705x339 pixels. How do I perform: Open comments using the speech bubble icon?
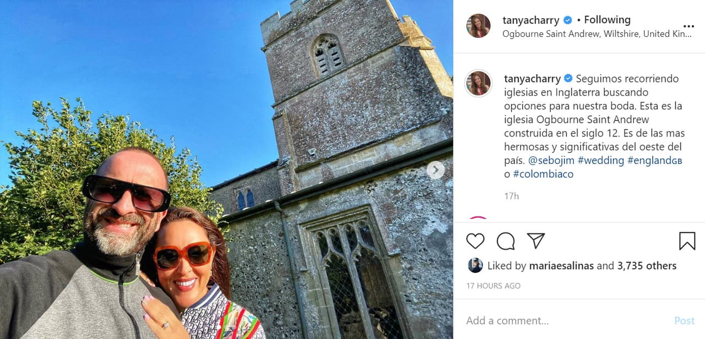click(505, 240)
